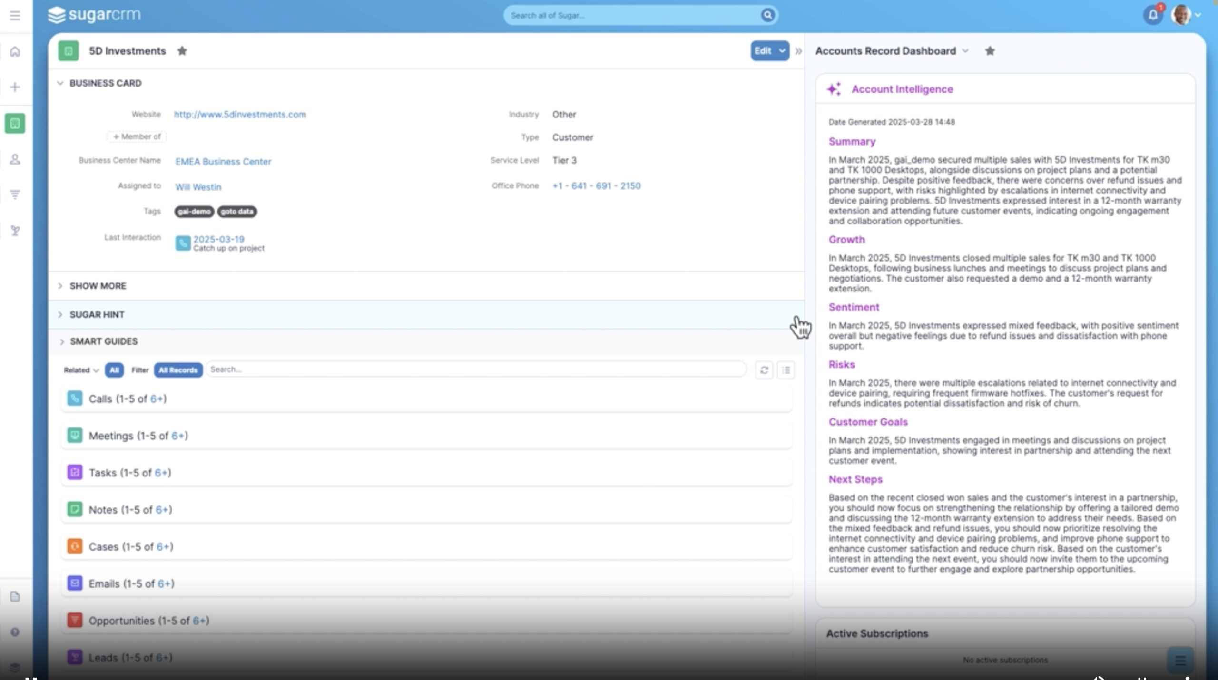This screenshot has height=680, width=1218.
Task: Go to Home in the sidebar
Action: 15,51
